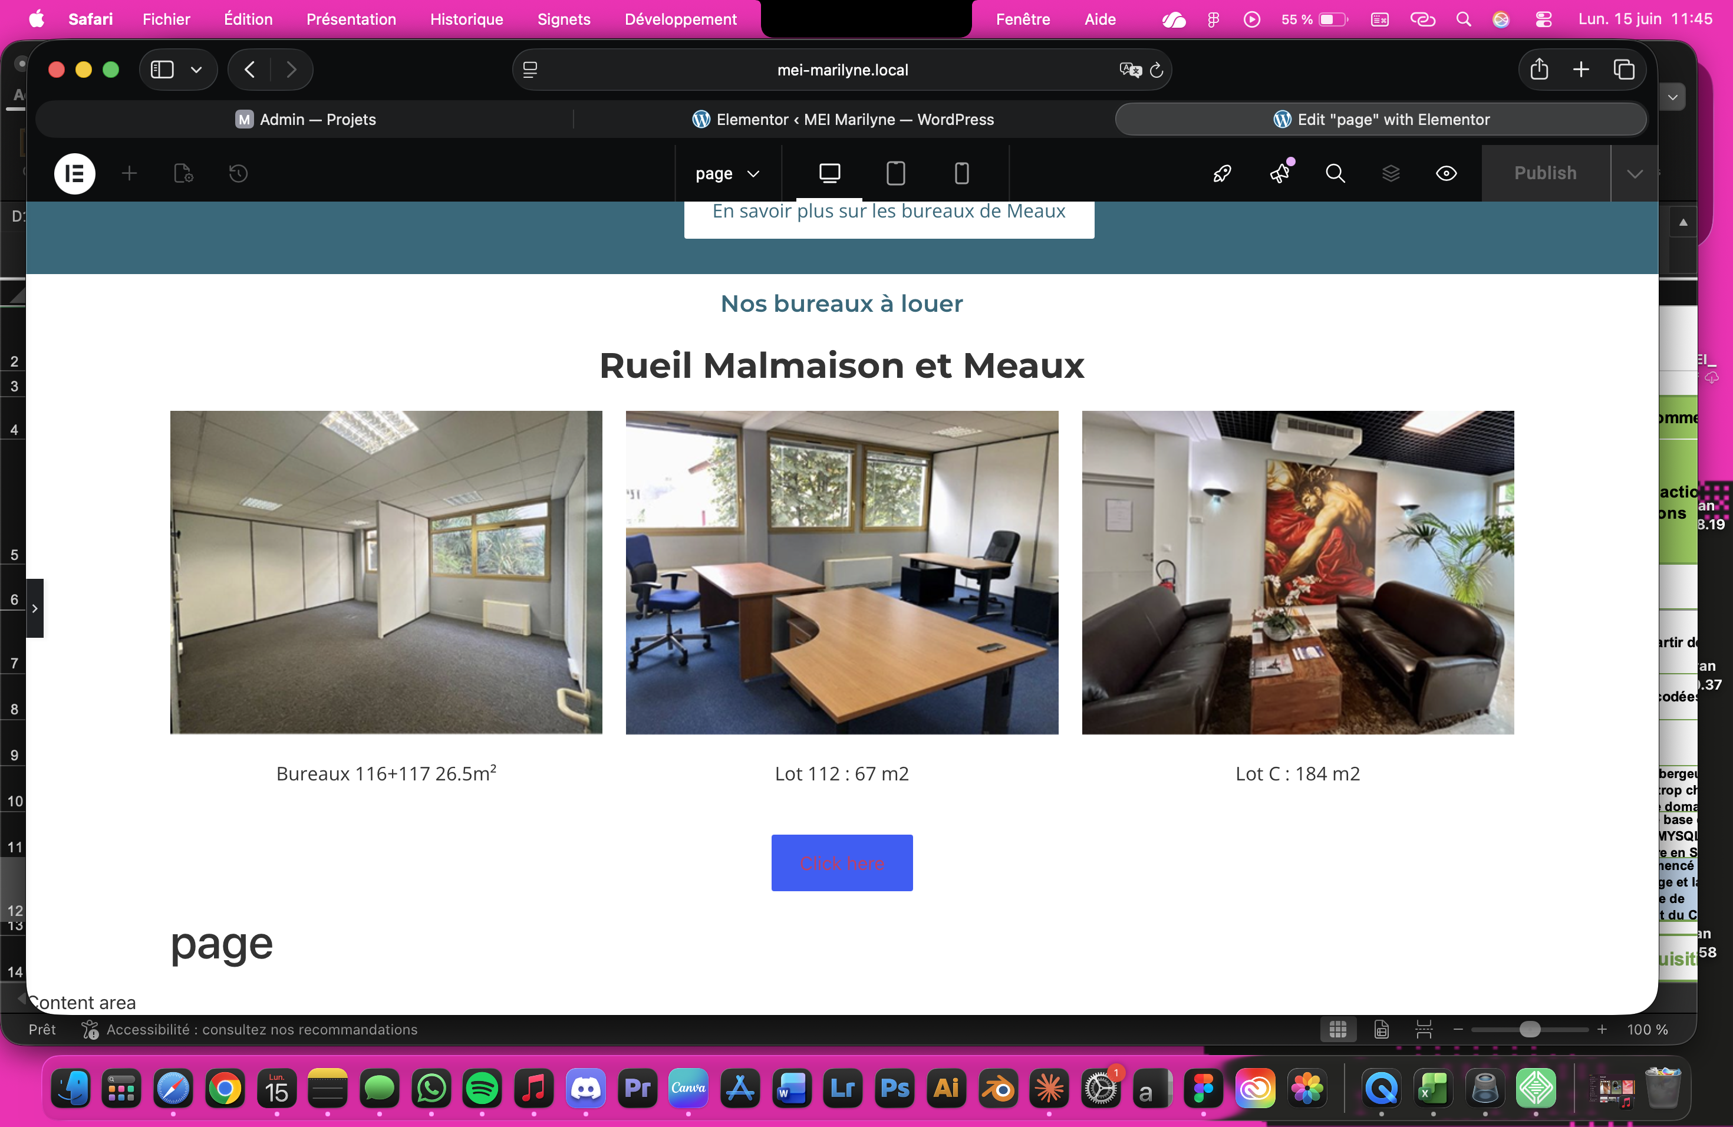Select the Lot 112 : 67 m2 caption
The image size is (1733, 1127).
pos(842,773)
